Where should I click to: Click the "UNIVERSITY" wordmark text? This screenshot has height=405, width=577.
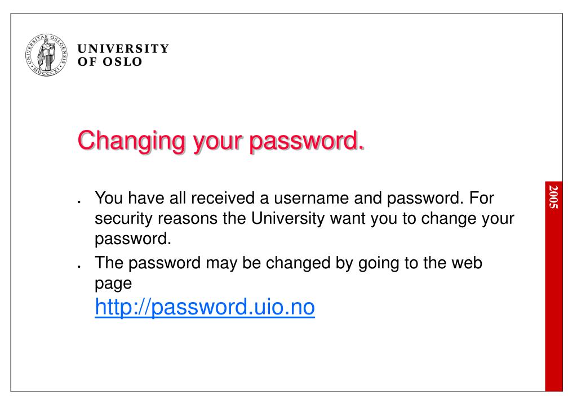[123, 48]
